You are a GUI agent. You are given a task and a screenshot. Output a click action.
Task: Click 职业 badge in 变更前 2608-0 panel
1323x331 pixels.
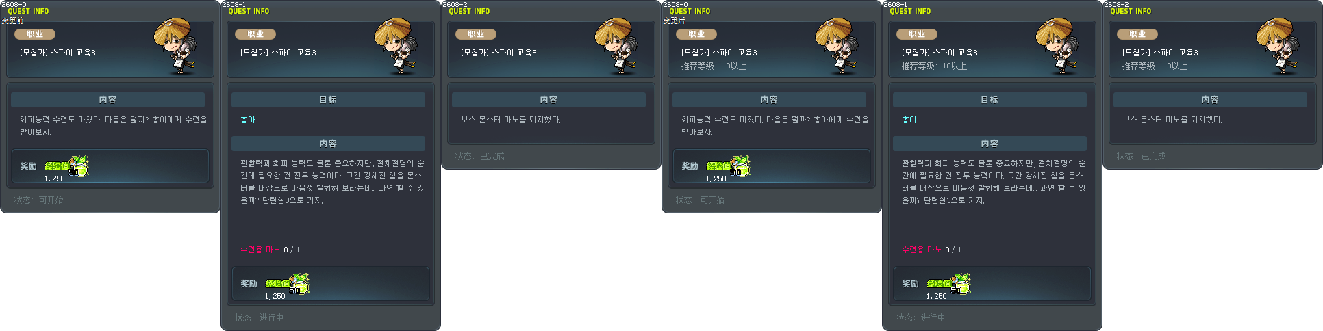[35, 34]
